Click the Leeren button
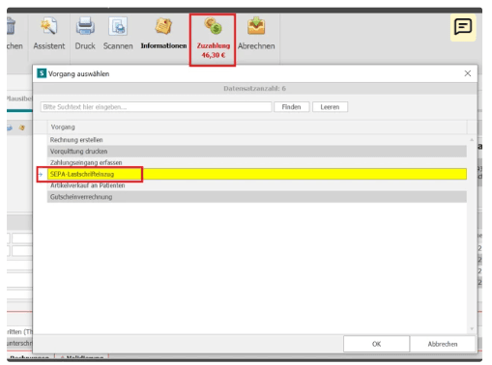The width and height of the screenshot is (492, 365). 330,107
